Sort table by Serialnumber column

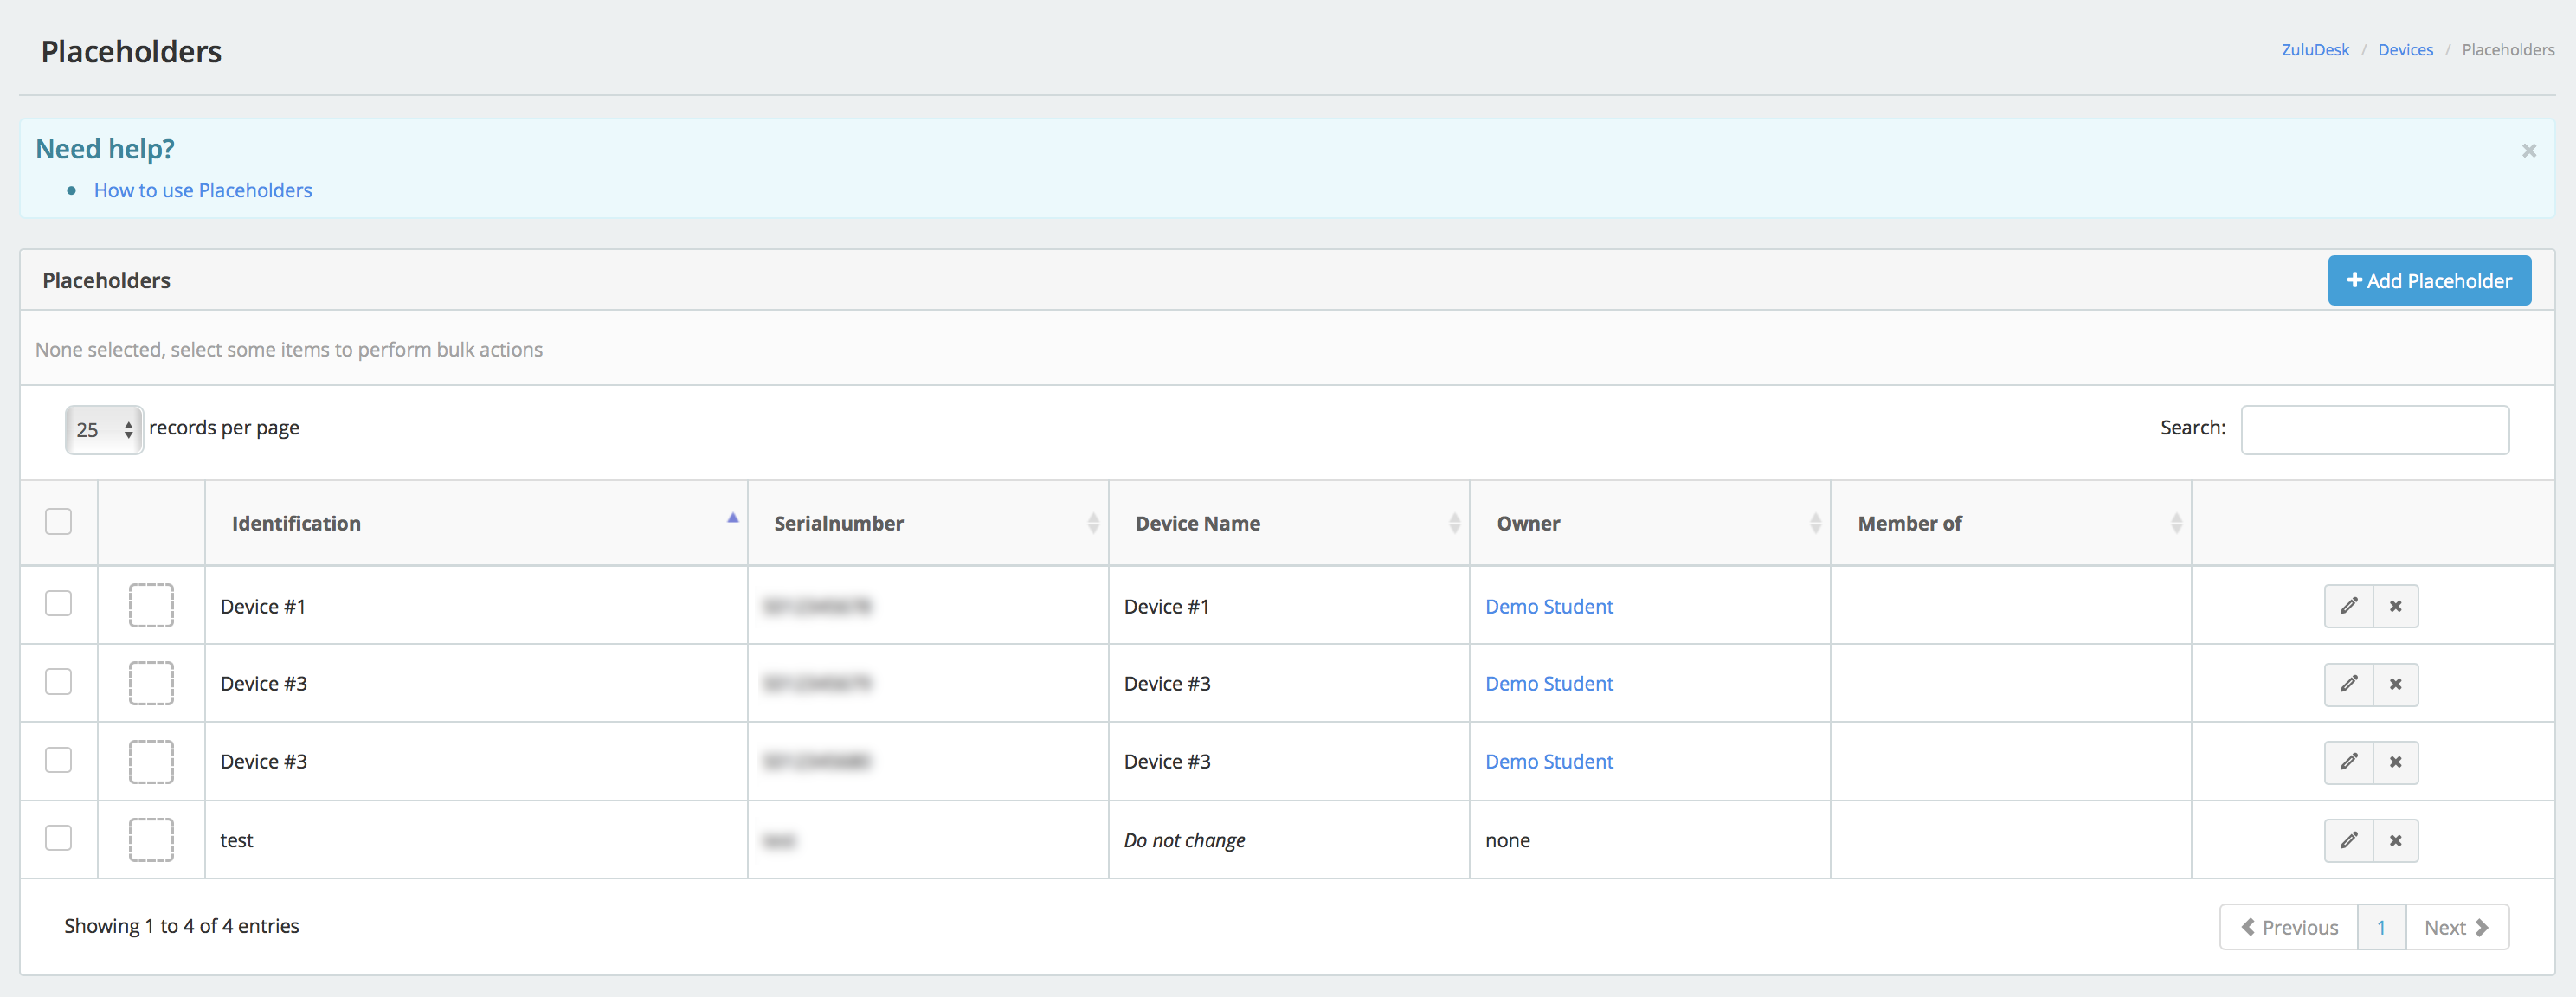(928, 523)
